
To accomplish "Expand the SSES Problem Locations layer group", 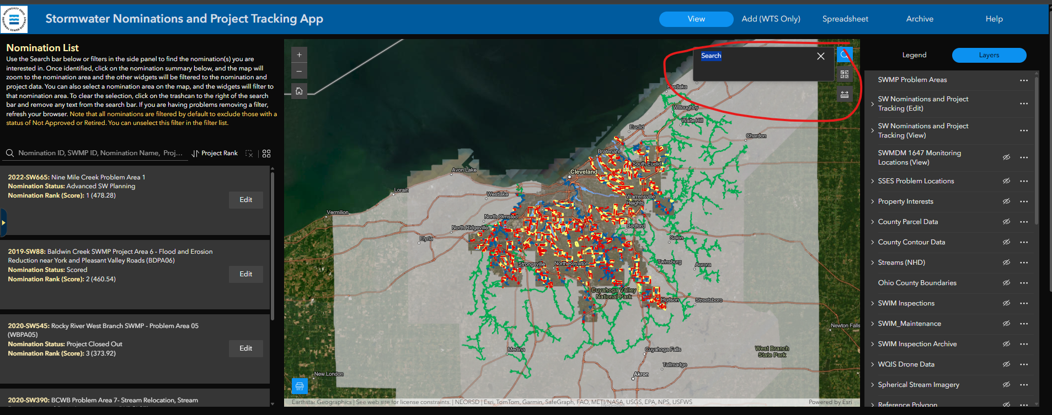I will pos(872,181).
